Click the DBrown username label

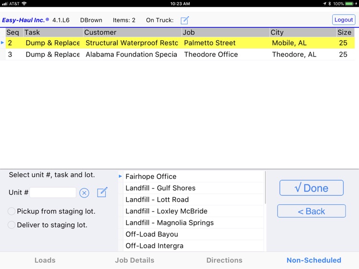(91, 20)
